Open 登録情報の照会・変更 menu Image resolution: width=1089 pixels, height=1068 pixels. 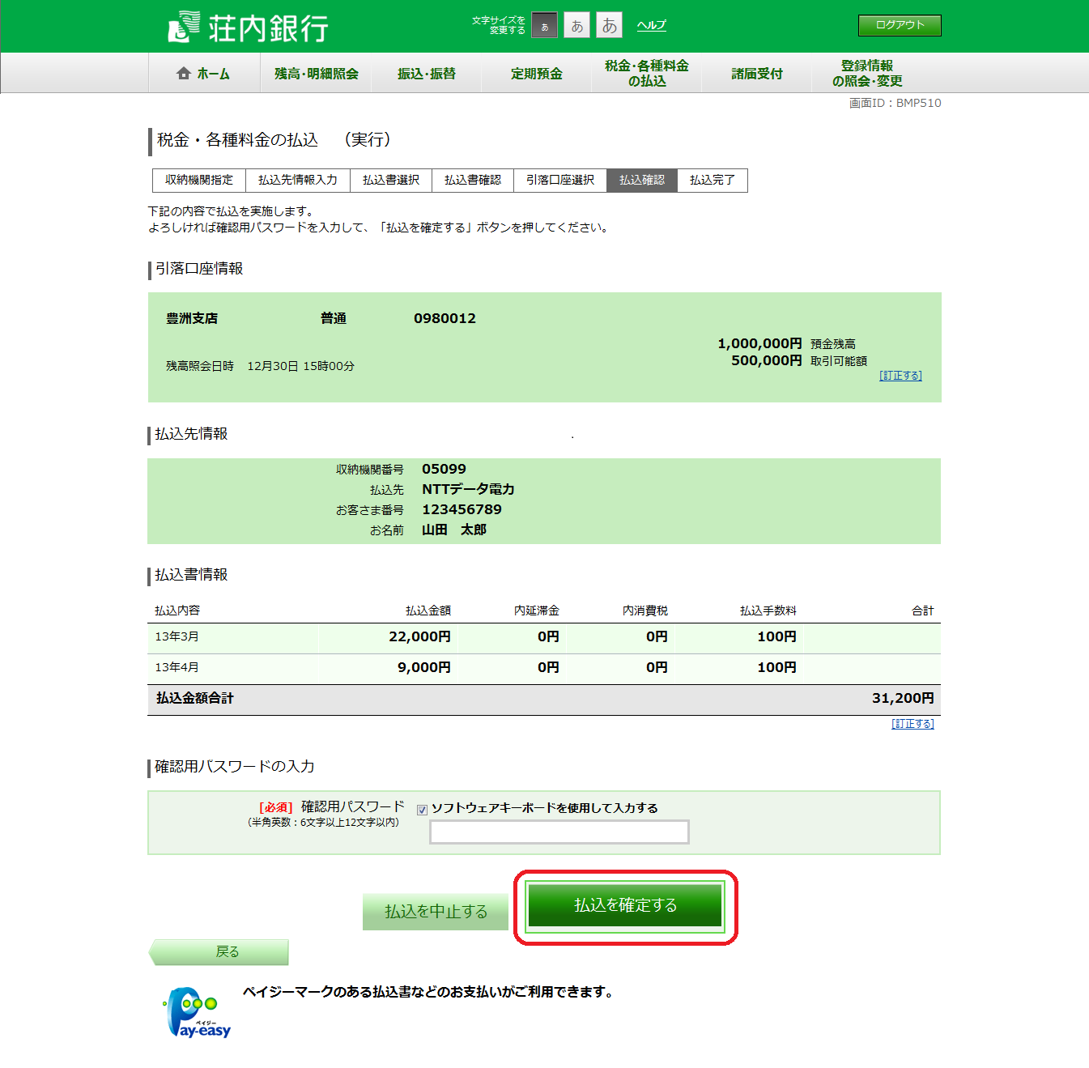click(x=866, y=74)
